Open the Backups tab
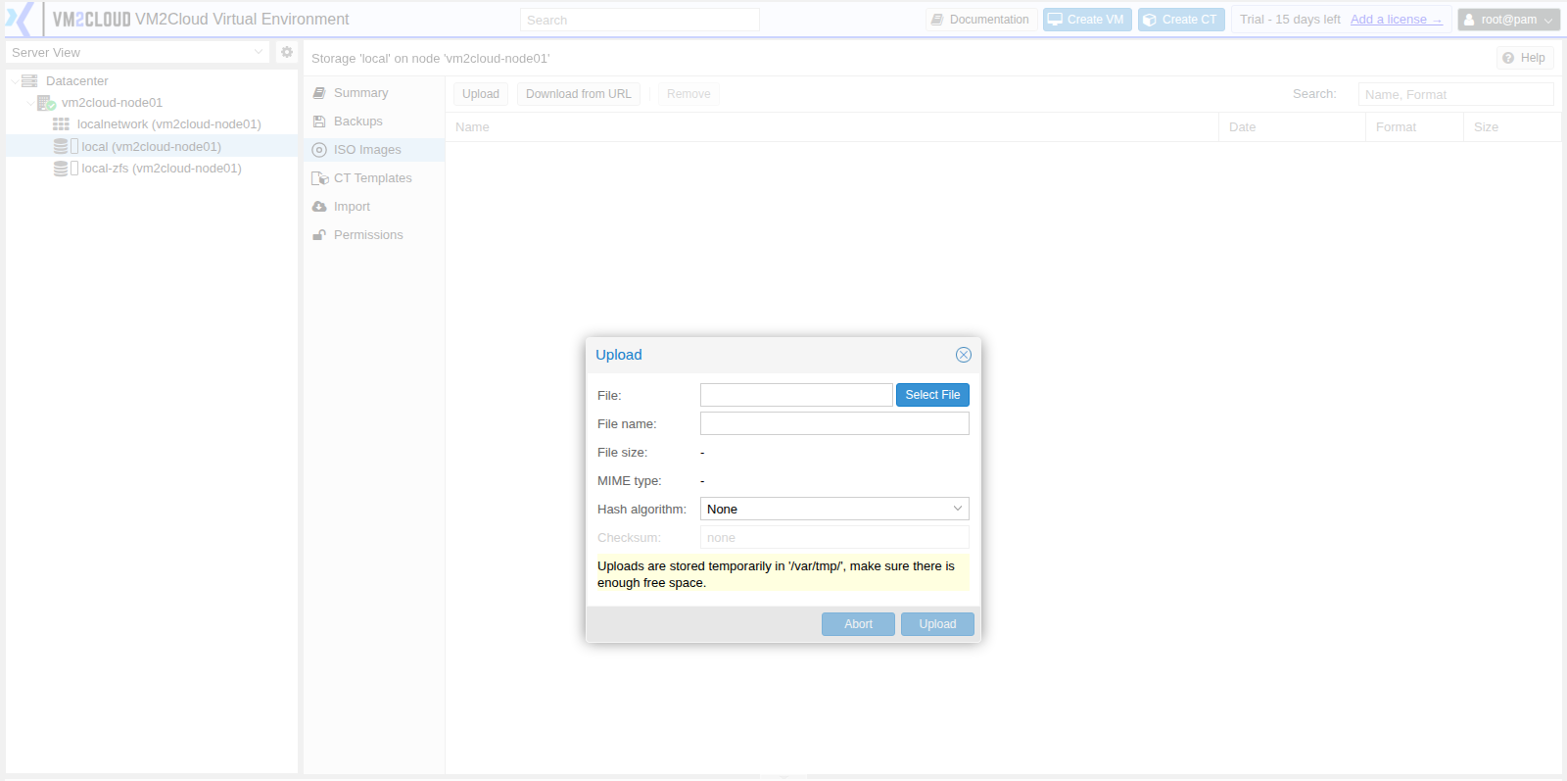 373,122
